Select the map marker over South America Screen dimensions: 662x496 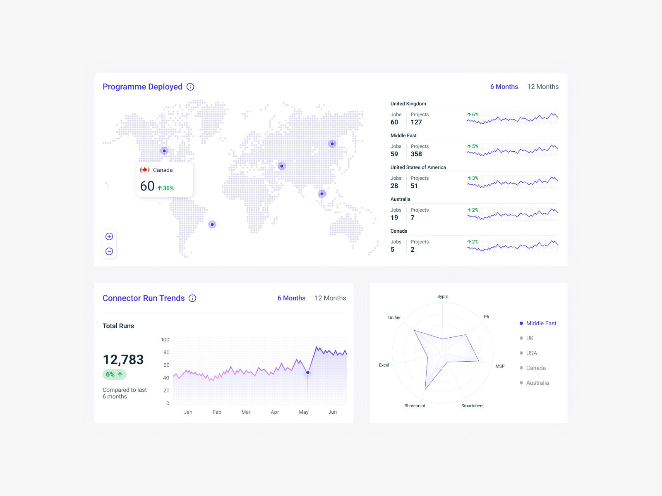pyautogui.click(x=212, y=224)
